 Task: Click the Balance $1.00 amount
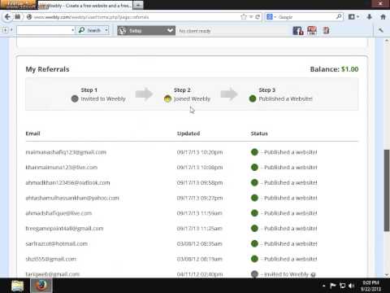click(350, 69)
